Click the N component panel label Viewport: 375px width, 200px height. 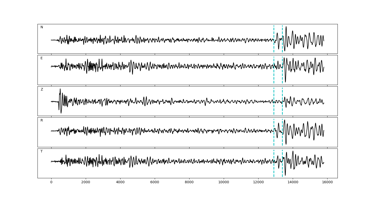[42, 27]
